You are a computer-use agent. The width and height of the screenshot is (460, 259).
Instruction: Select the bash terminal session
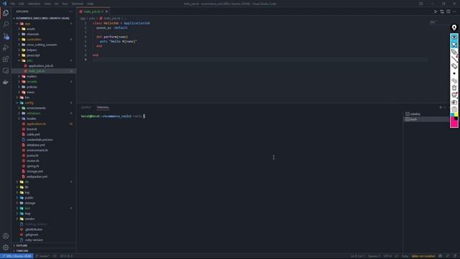click(x=426, y=119)
